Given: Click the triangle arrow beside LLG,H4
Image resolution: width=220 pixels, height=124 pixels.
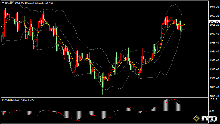Looking at the screenshot, I should pos(3,3).
